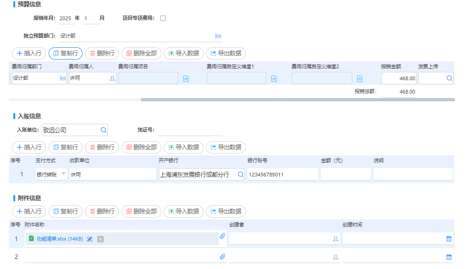Click 删除行 in the 入账信息 section

(102, 148)
